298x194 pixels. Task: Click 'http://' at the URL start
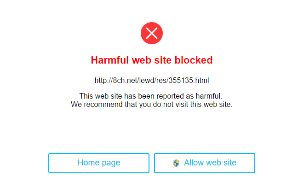pos(104,81)
